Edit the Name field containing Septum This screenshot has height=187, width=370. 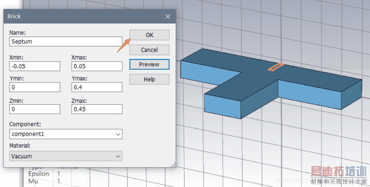coord(66,41)
